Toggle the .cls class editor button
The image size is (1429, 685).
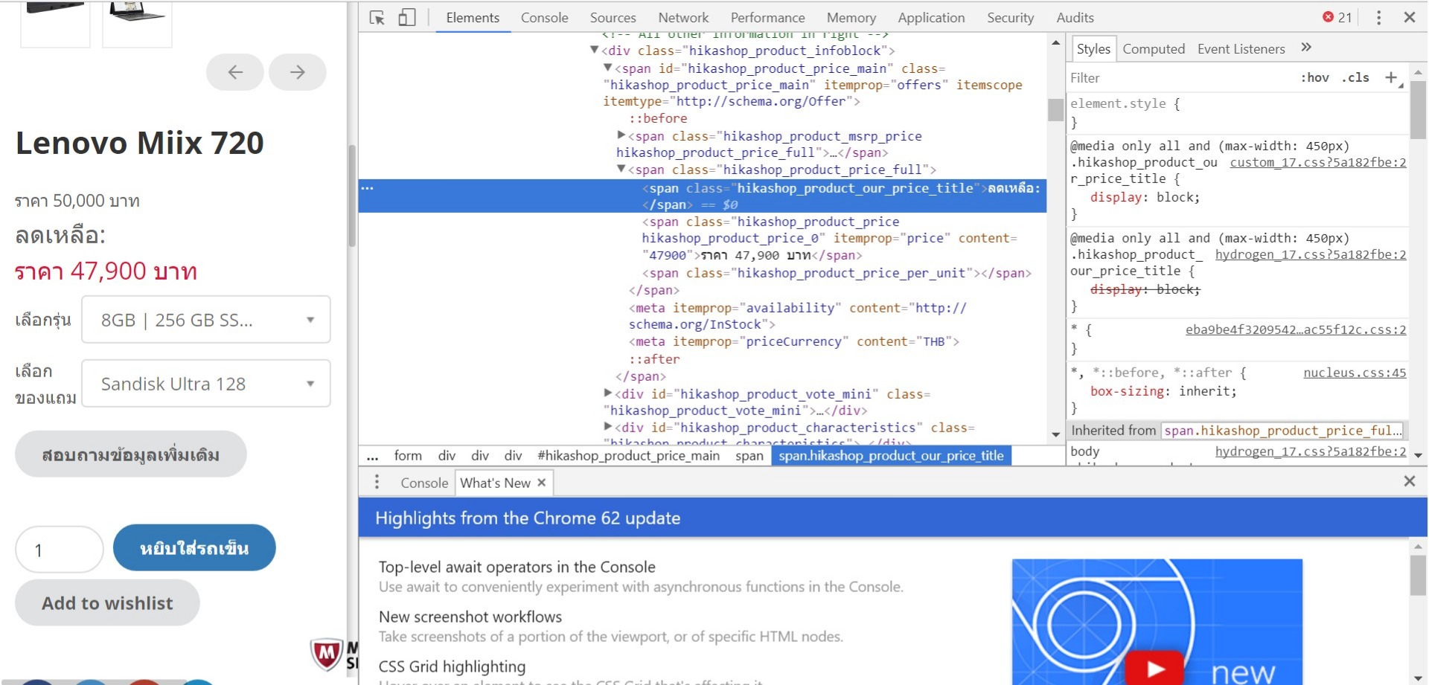(1355, 77)
